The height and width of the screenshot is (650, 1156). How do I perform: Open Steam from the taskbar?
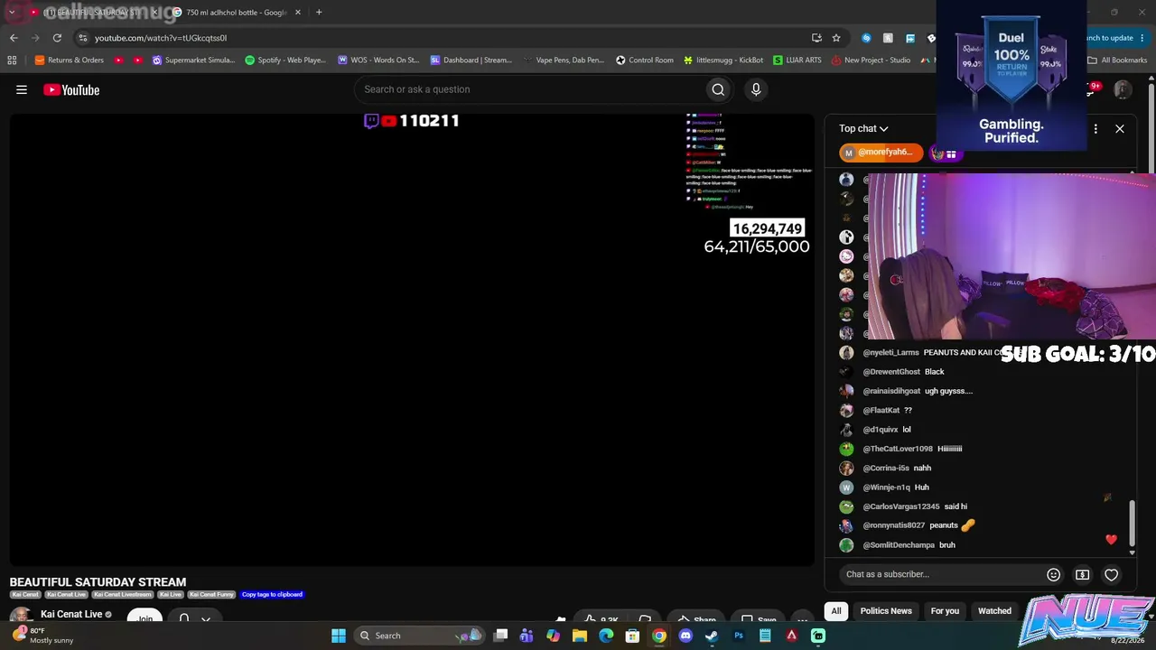[712, 636]
